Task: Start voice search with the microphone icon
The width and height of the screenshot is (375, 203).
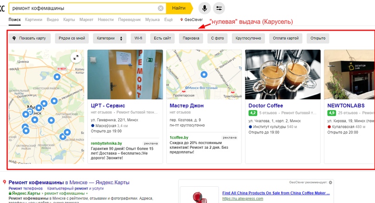Action: point(204,8)
